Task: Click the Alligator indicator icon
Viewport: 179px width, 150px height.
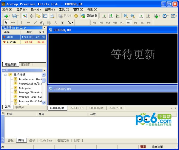Action: click(16, 88)
